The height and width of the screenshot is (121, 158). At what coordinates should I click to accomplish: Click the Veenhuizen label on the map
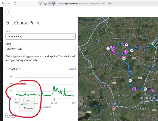click(137, 36)
